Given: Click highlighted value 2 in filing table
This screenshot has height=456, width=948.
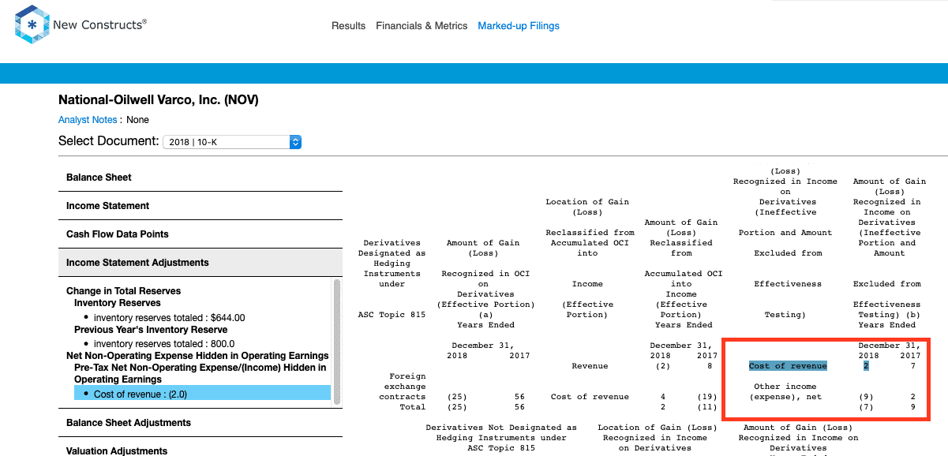Looking at the screenshot, I should tap(866, 366).
